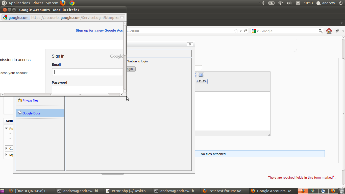
Task: Open the URL history dropdown arrow
Action: pos(241,31)
